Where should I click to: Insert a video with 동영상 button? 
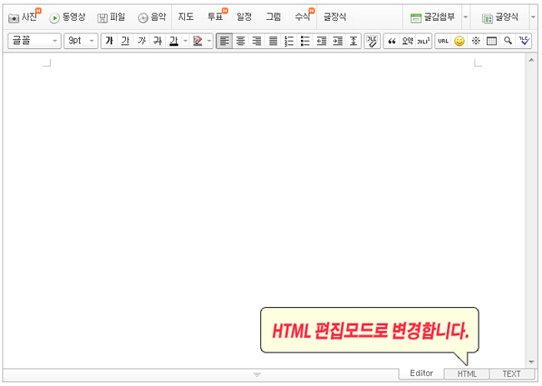tap(68, 17)
